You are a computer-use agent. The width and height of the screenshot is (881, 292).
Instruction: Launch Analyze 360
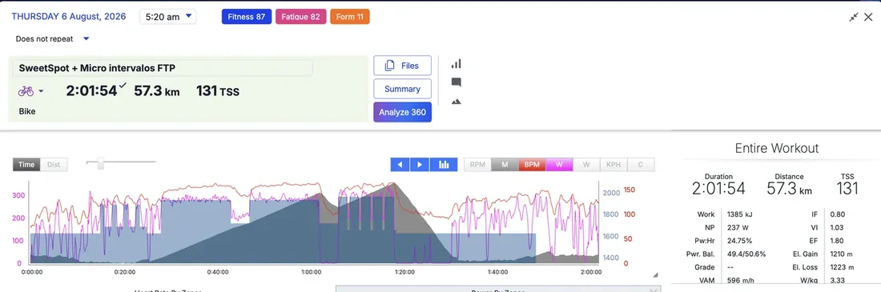402,112
